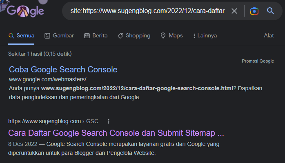Click the www.google.com/webmasters/ URL text
Screen dimensions: 285x163
[x=47, y=79]
